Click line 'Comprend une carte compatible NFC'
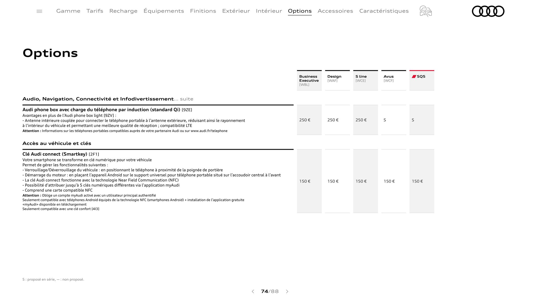 57,190
